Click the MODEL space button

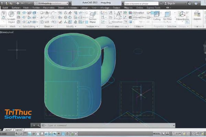click(x=156, y=134)
